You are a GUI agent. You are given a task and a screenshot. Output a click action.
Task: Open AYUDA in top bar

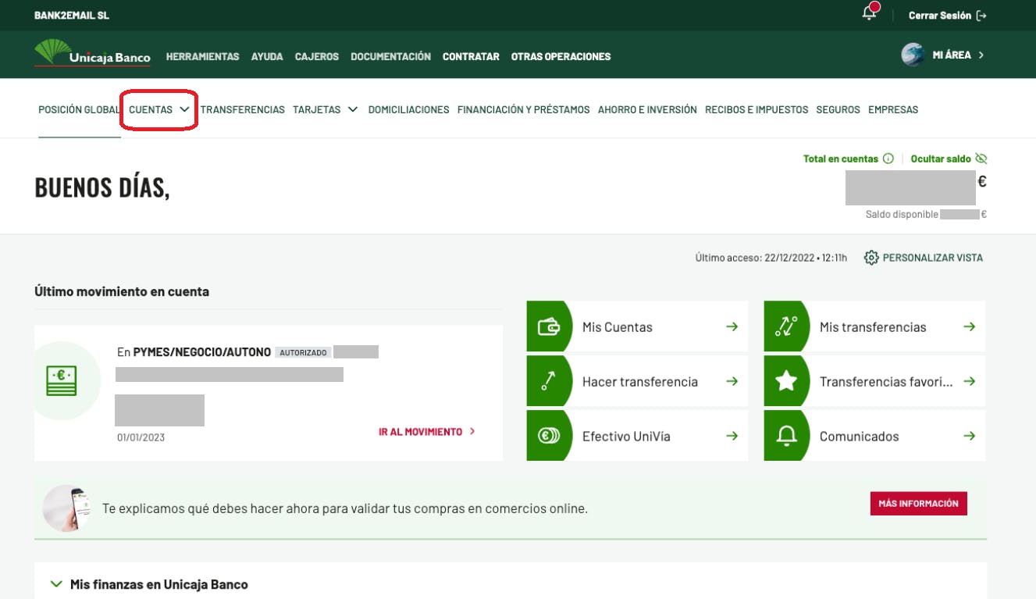coord(267,57)
